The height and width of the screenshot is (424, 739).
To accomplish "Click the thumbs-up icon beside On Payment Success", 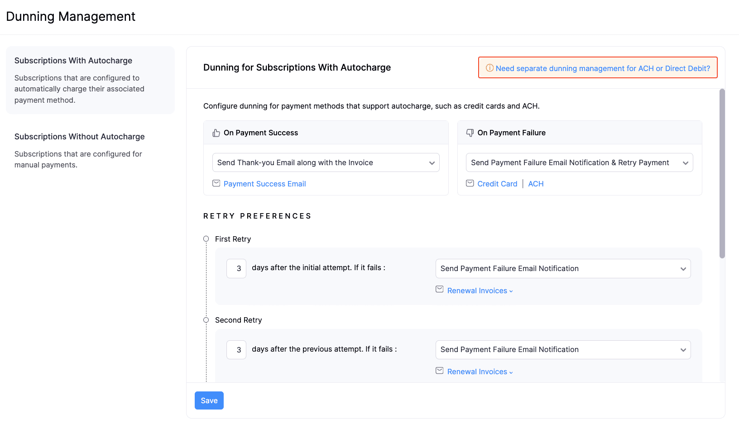I will coord(216,133).
